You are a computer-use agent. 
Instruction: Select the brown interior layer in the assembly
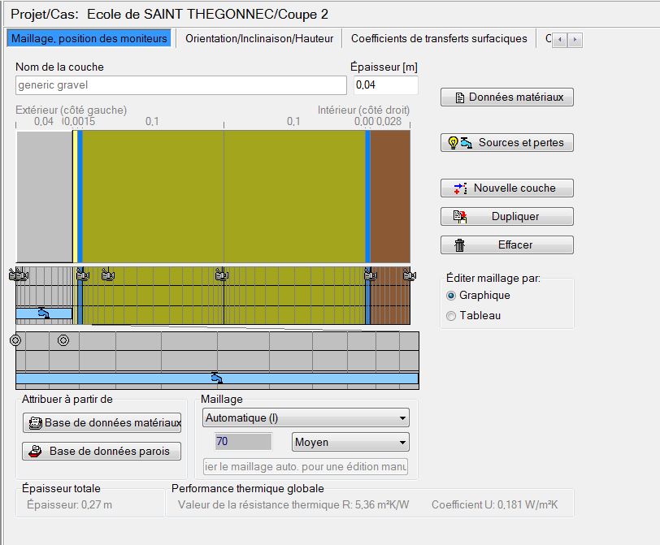point(390,197)
